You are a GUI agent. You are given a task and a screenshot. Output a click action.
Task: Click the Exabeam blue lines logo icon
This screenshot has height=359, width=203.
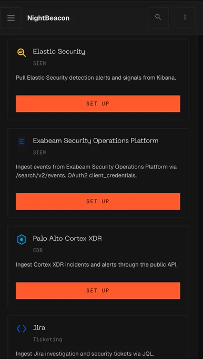pos(22,142)
